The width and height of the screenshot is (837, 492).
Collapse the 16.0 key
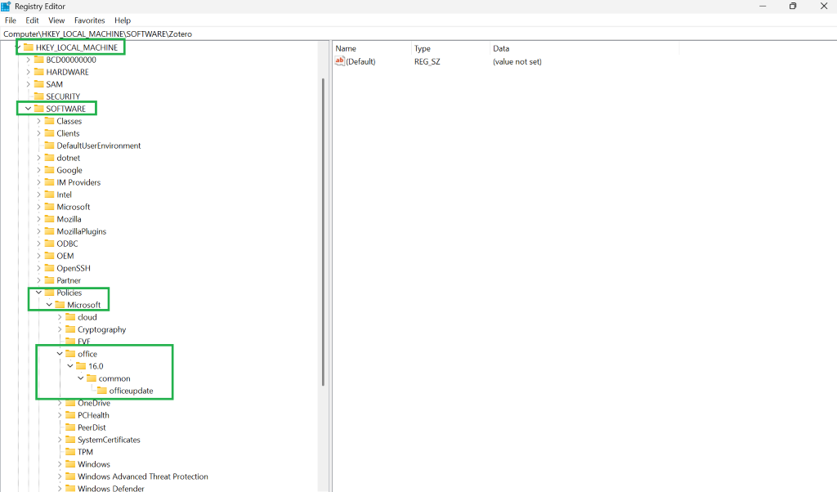pos(70,366)
